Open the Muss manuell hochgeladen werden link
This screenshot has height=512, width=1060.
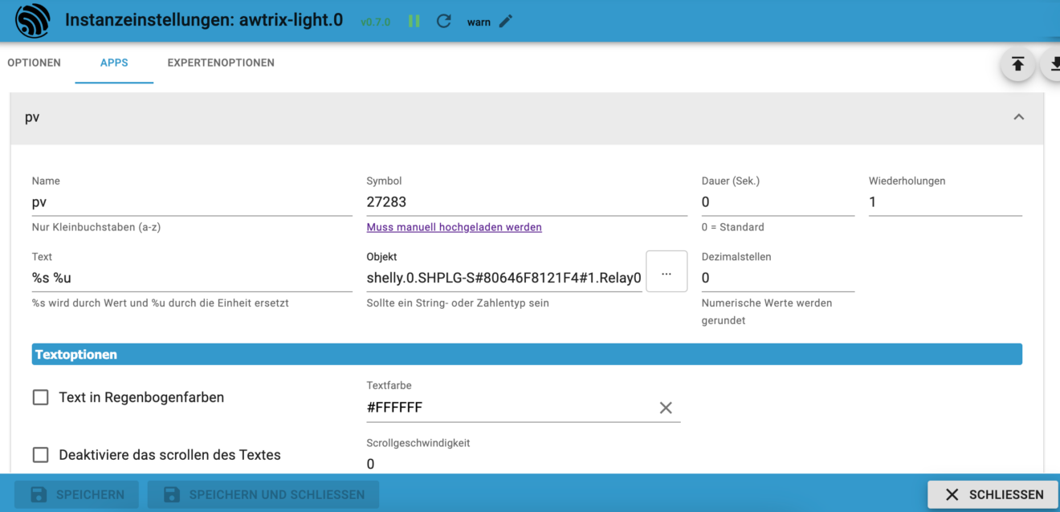(454, 227)
